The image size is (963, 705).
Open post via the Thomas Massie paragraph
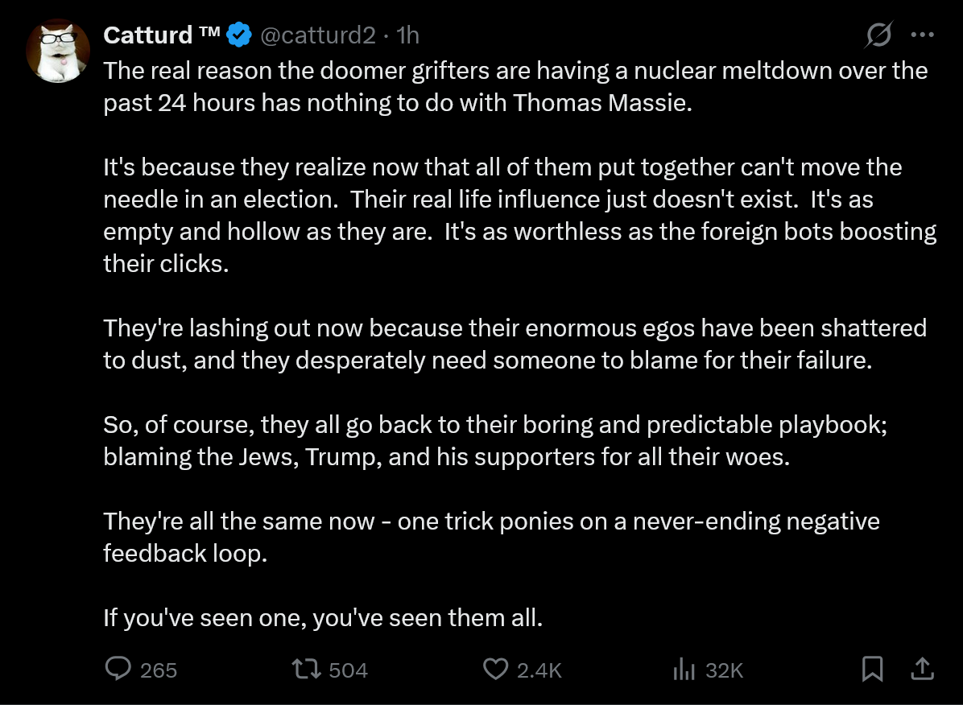pos(515,87)
